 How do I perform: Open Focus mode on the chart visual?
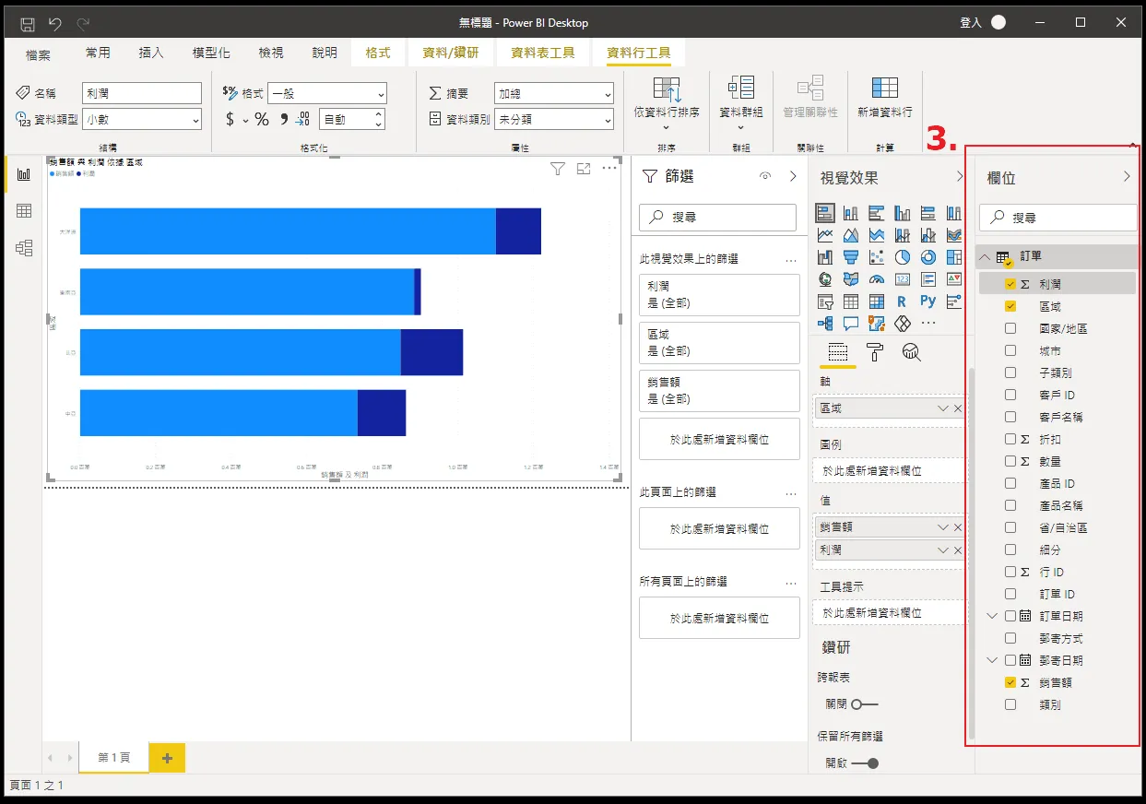click(x=584, y=169)
